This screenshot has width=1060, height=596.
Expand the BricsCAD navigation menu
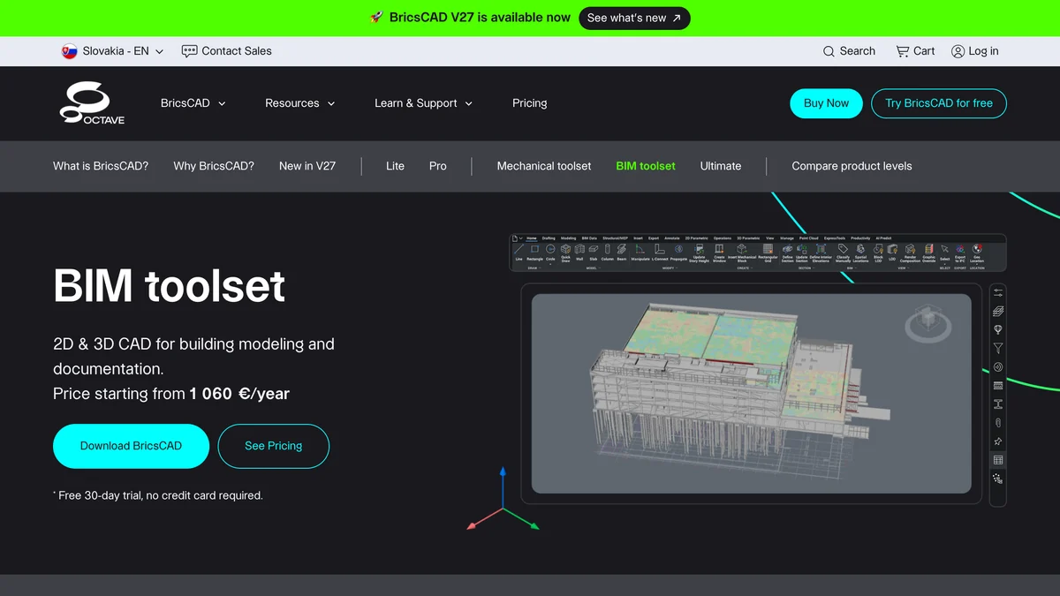tap(193, 103)
